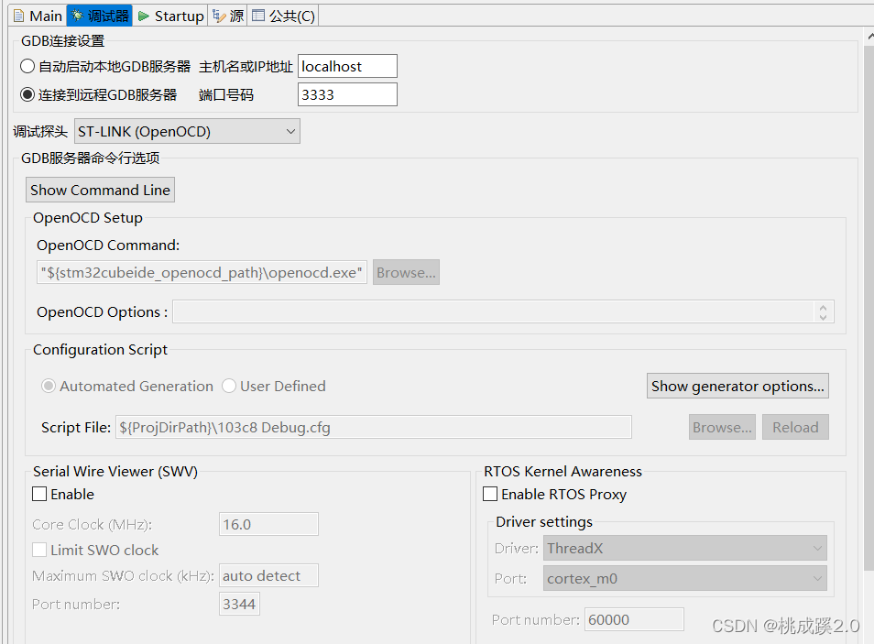The height and width of the screenshot is (644, 874).
Task: Open the 调试器 debugger tab
Action: point(100,16)
